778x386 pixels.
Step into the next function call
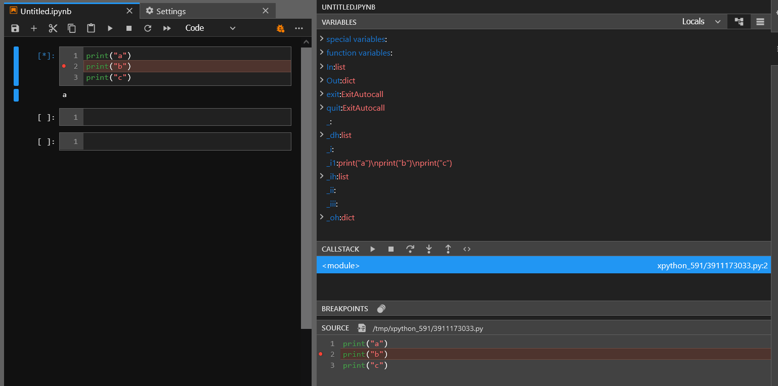click(x=429, y=249)
